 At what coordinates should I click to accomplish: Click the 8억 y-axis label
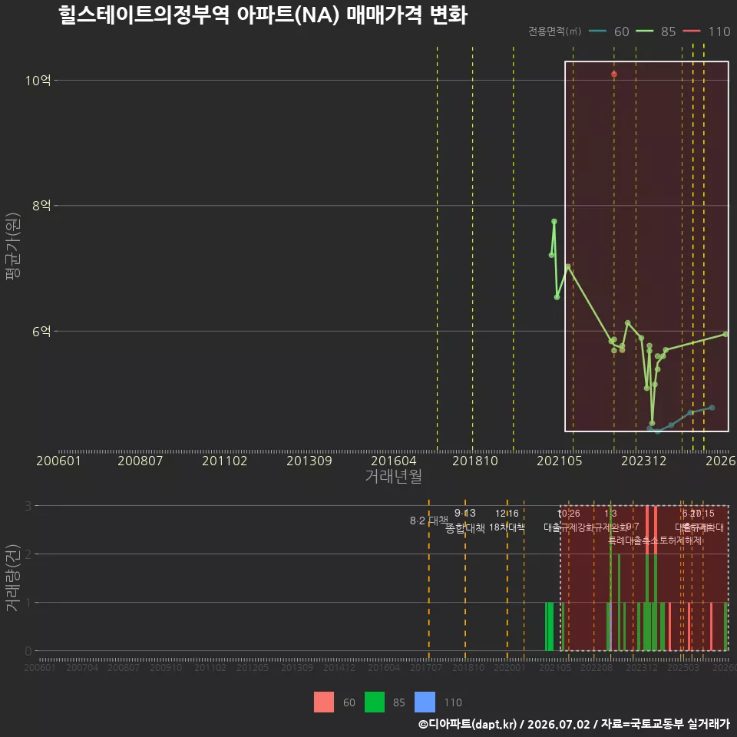click(41, 206)
